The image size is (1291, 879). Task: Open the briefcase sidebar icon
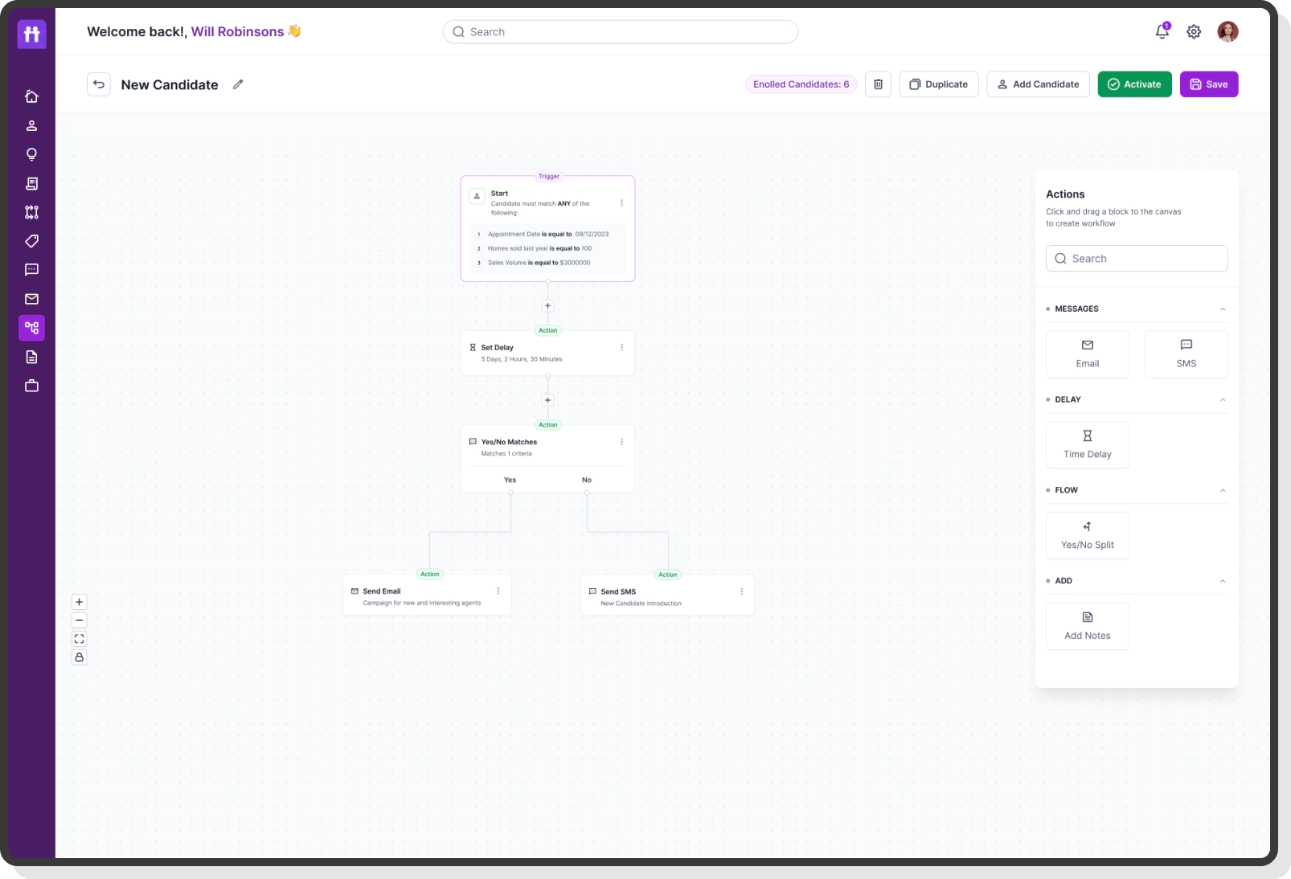point(31,386)
